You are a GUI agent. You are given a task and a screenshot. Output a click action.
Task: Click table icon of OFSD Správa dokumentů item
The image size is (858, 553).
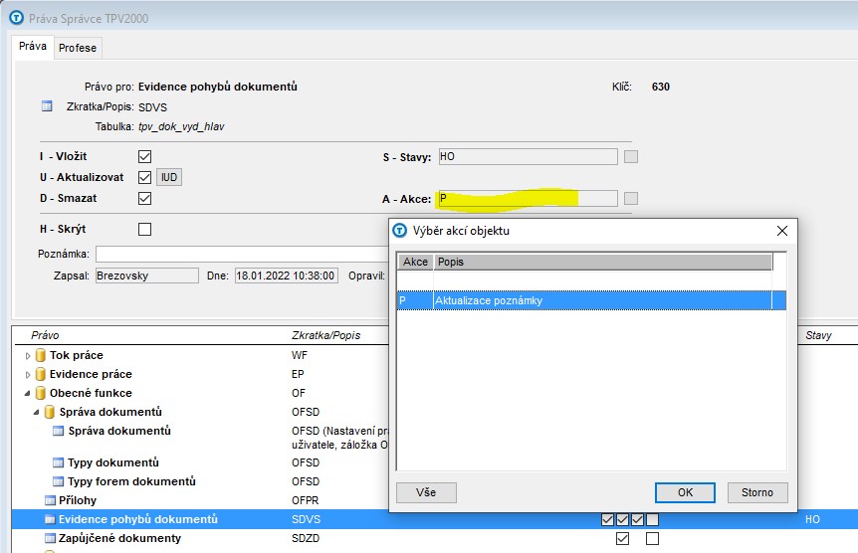58,431
